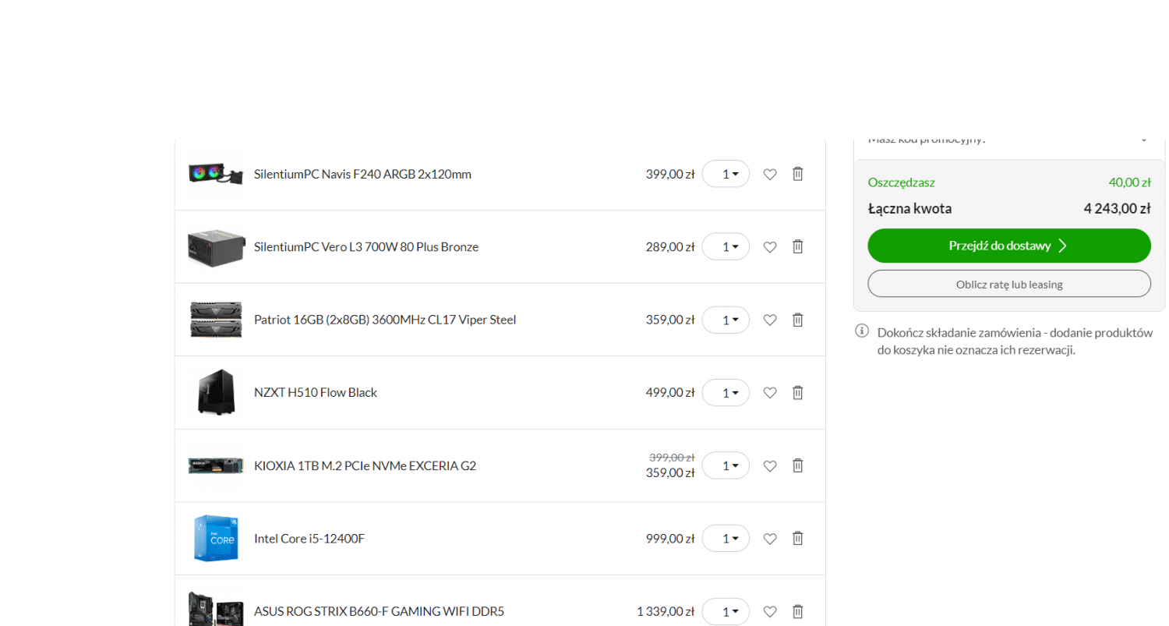This screenshot has width=1169, height=626.
Task: Click info icon beside order completion note
Action: [x=862, y=331]
